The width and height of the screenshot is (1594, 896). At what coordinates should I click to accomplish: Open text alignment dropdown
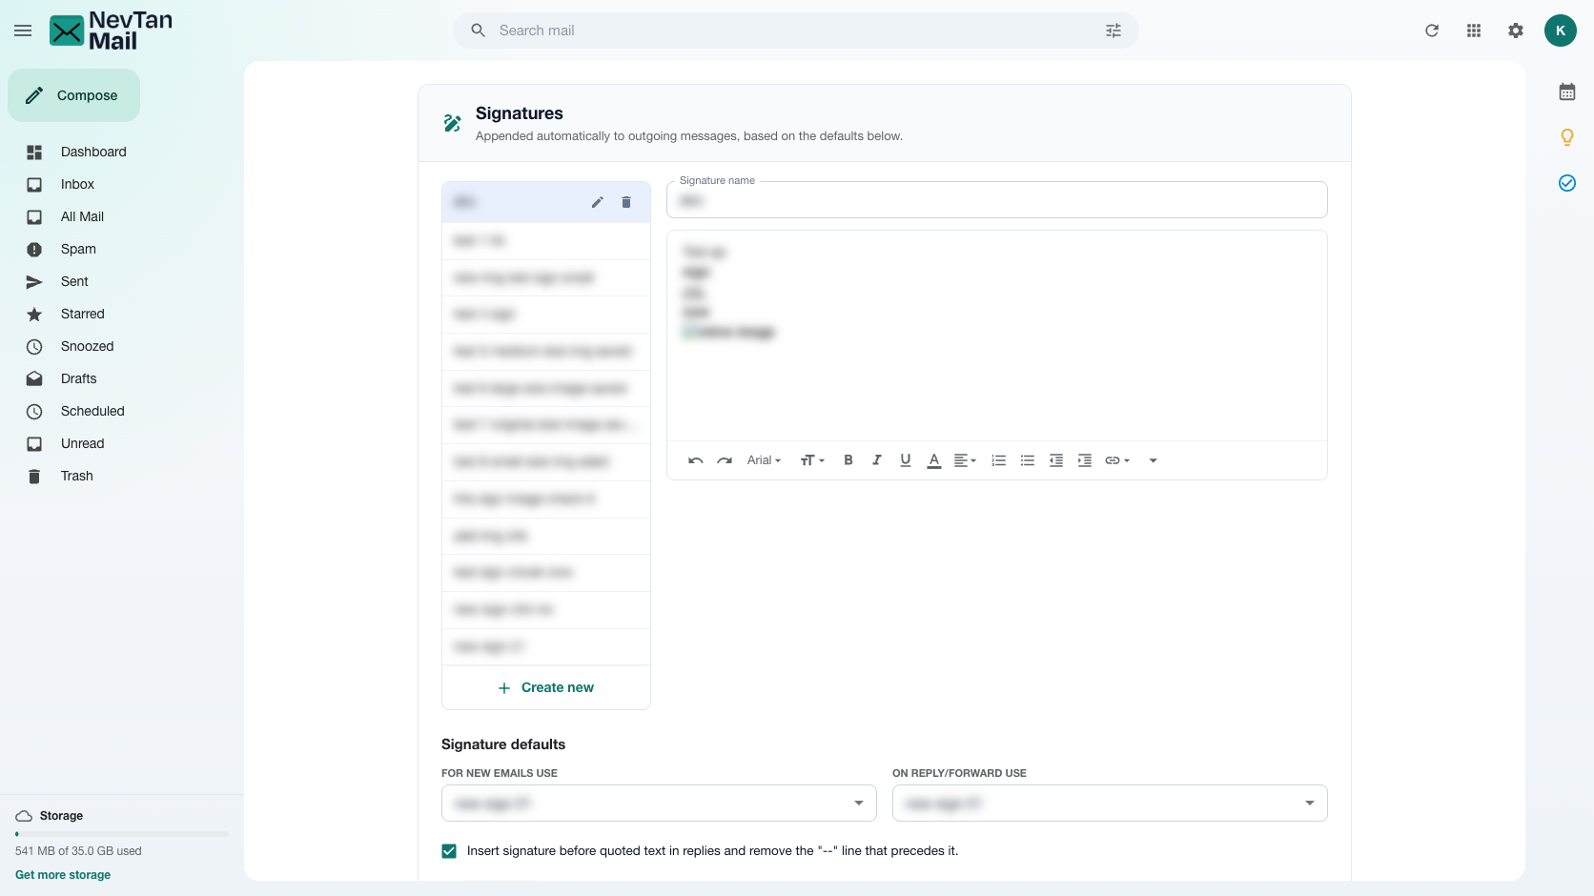coord(965,460)
